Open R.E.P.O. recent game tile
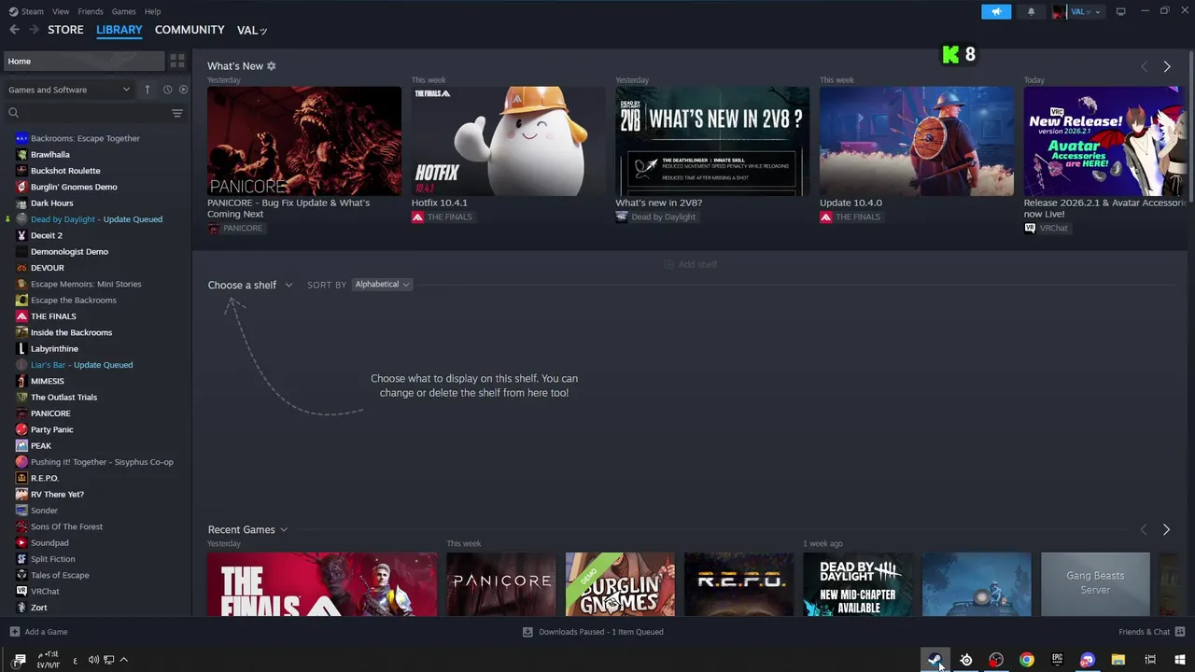This screenshot has width=1195, height=672. (x=738, y=584)
